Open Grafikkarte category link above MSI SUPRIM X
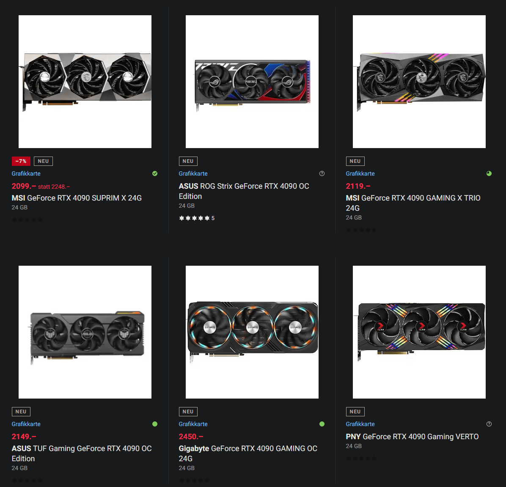The height and width of the screenshot is (487, 506). (26, 173)
